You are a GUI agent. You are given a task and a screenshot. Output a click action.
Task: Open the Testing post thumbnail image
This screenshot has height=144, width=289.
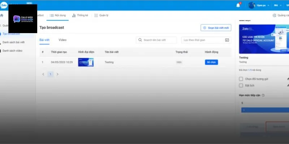(x=86, y=62)
